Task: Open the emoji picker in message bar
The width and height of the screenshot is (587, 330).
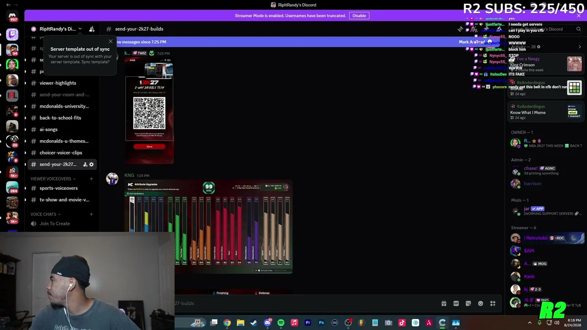Action: [x=481, y=303]
